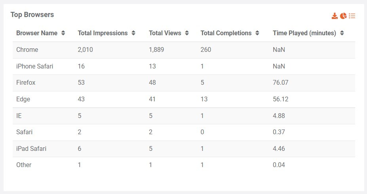The width and height of the screenshot is (367, 194).
Task: Sort by Browser Name arrows
Action: click(x=63, y=33)
